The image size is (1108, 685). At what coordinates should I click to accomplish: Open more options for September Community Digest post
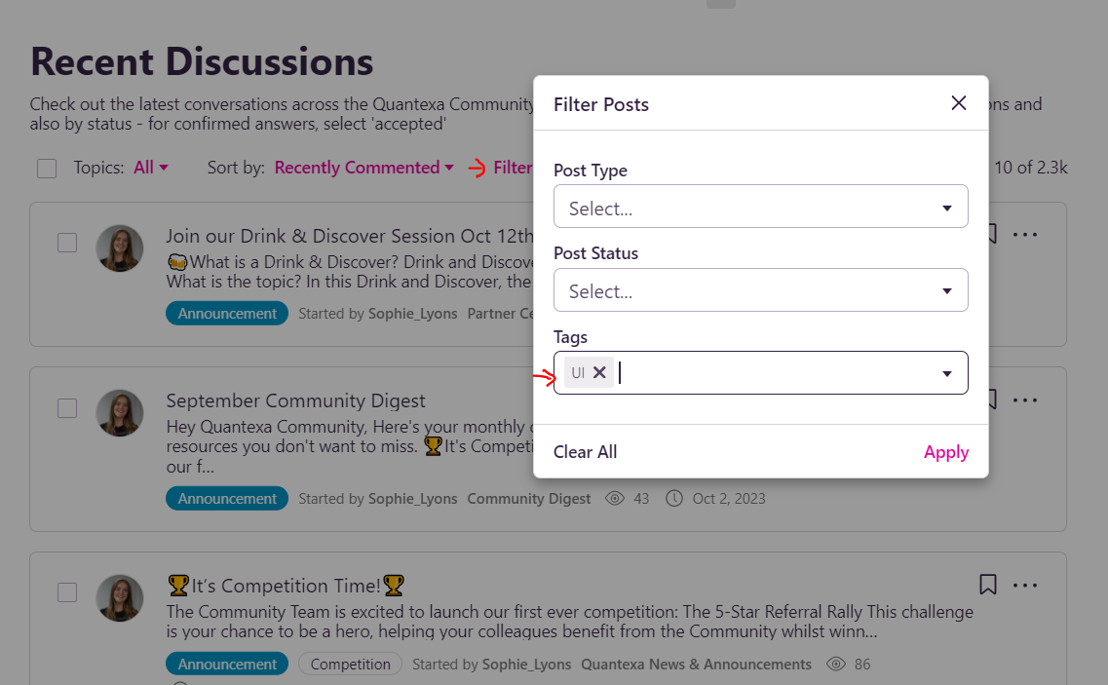pyautogui.click(x=1024, y=400)
